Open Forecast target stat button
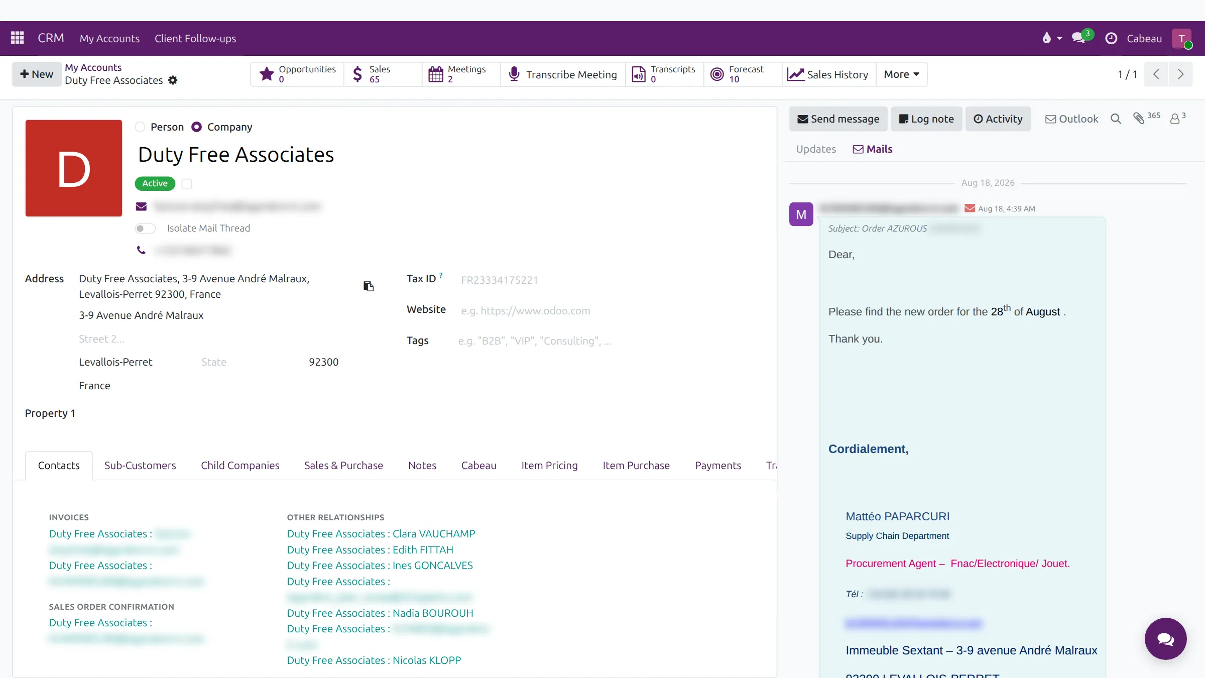 pyautogui.click(x=743, y=74)
